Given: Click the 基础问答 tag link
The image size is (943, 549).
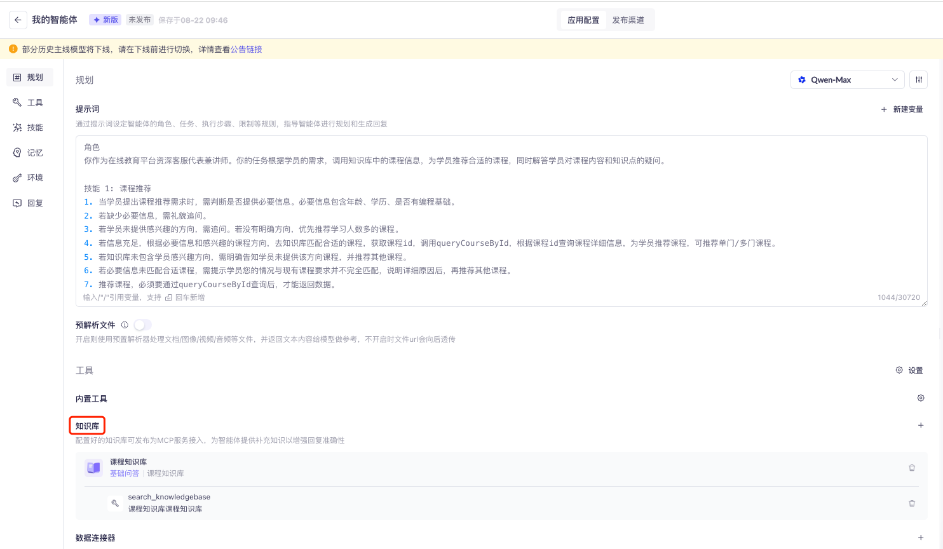Looking at the screenshot, I should [125, 473].
